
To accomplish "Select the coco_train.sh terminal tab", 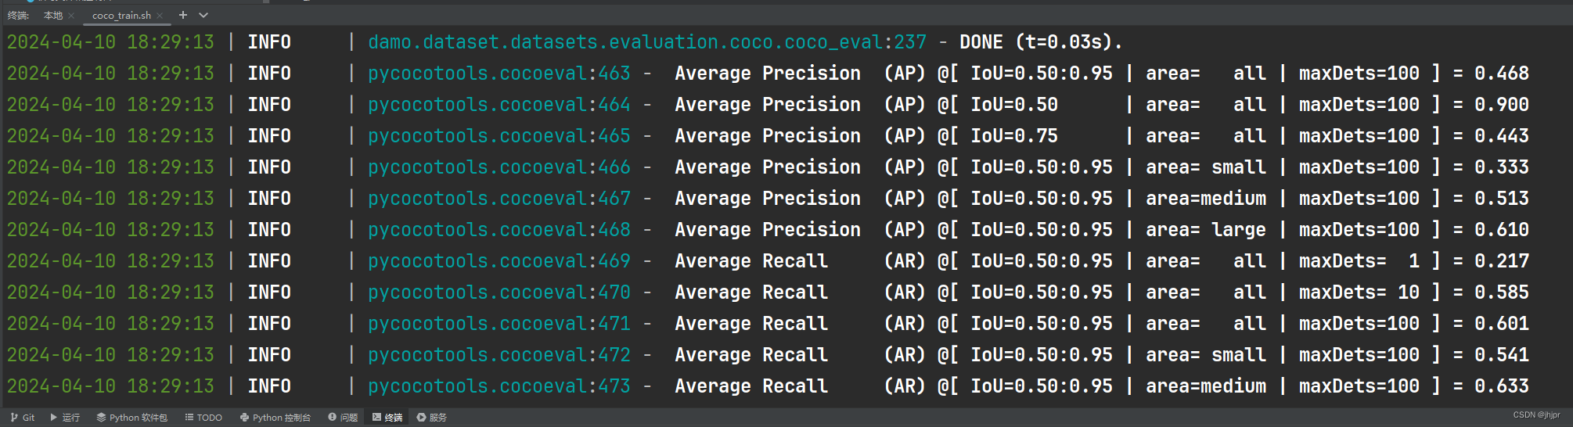I will (121, 16).
